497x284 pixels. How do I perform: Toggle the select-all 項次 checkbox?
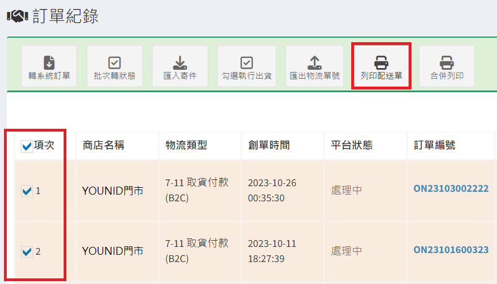coord(26,147)
